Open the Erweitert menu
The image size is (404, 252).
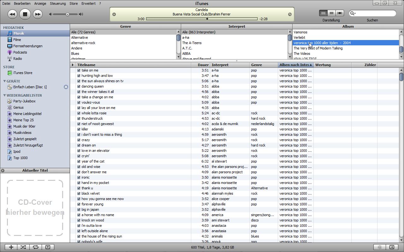click(x=88, y=3)
